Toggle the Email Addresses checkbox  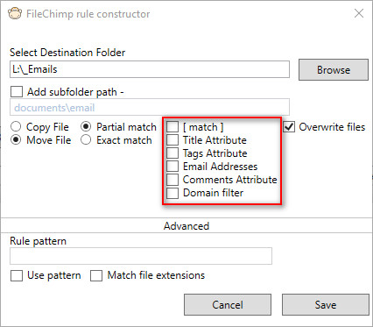coord(172,167)
